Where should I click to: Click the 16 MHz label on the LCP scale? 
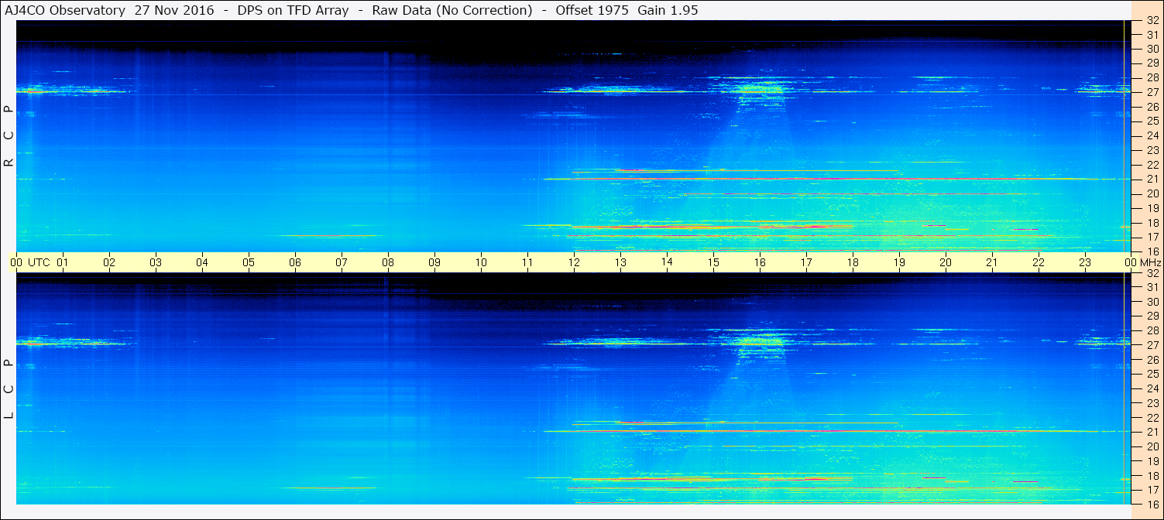[x=1152, y=504]
